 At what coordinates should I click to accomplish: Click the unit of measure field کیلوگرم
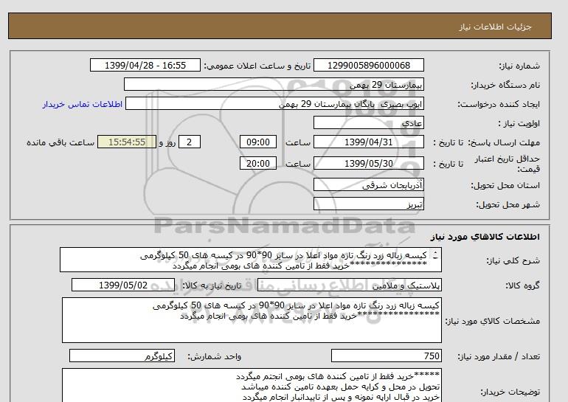point(122,356)
